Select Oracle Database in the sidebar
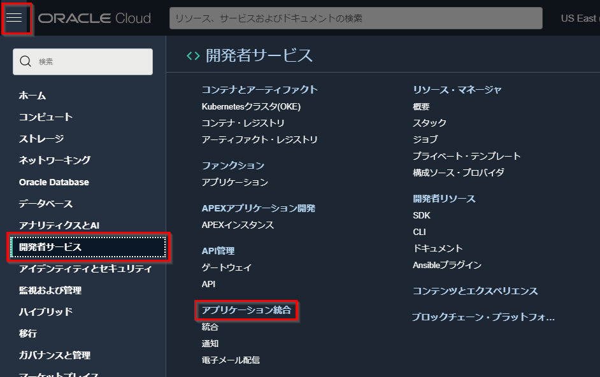Viewport: 600px width, 377px height. coord(54,182)
